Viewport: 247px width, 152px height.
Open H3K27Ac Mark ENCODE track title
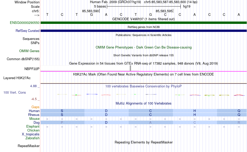[x=144, y=74]
